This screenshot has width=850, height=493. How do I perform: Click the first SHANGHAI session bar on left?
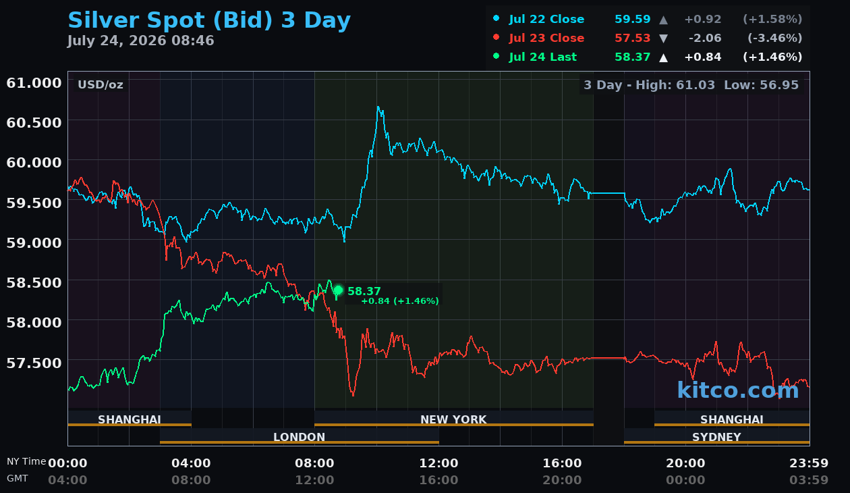130,419
